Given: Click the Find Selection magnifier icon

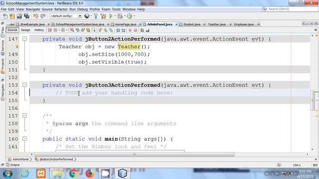Looking at the screenshot, I should 72,30.
